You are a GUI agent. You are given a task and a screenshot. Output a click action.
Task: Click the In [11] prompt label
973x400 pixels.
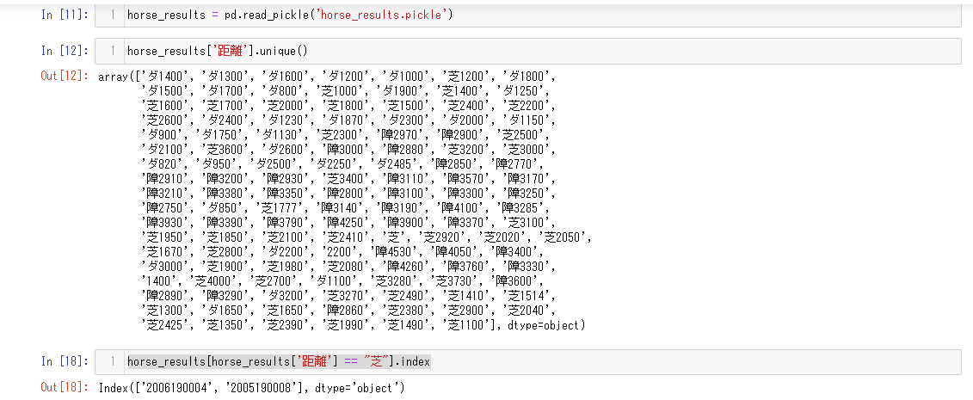(x=65, y=15)
